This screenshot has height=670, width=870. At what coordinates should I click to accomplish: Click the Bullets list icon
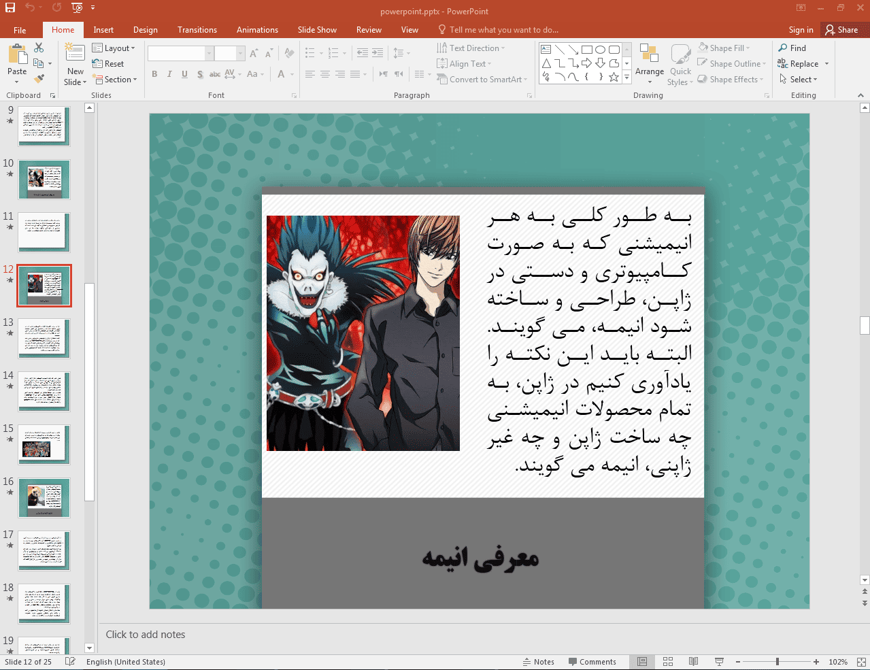pos(309,53)
